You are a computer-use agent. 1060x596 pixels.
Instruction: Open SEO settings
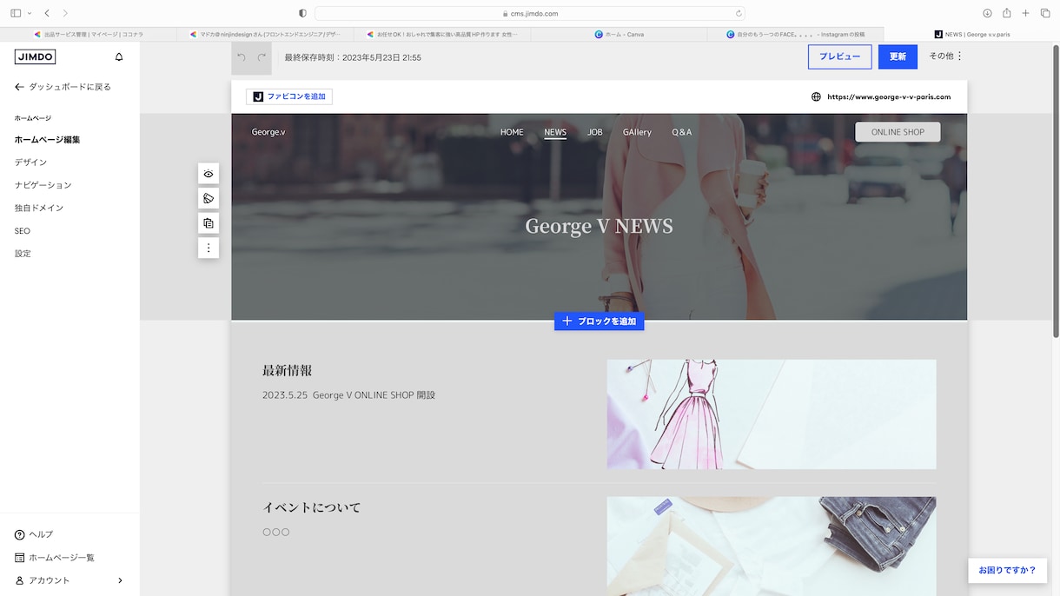[x=23, y=231]
